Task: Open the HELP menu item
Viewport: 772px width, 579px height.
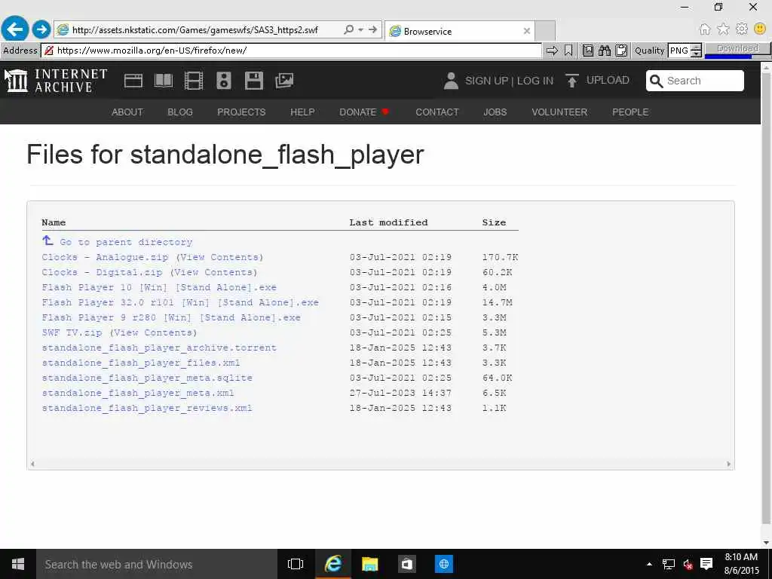Action: click(302, 112)
